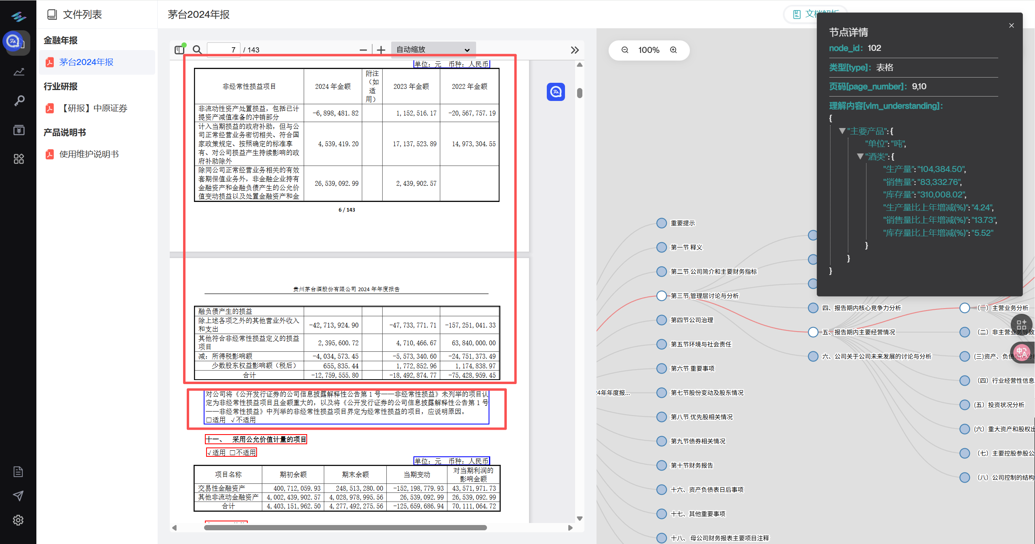Image resolution: width=1035 pixels, height=544 pixels.
Task: Zoom in the mind map view
Action: (673, 50)
